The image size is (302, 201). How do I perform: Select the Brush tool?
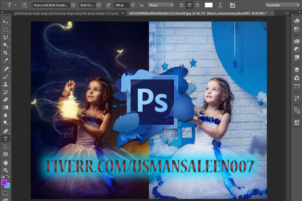[5, 77]
